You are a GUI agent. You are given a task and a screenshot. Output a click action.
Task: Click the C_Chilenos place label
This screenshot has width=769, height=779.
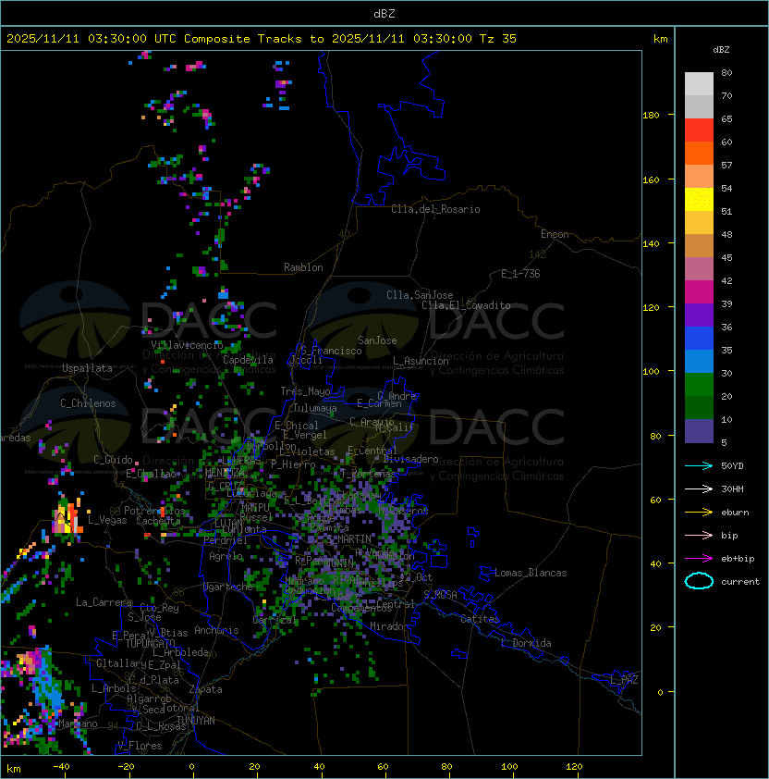(x=88, y=403)
